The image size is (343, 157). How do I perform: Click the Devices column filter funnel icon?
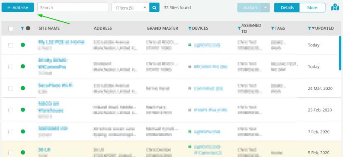coord(190,29)
